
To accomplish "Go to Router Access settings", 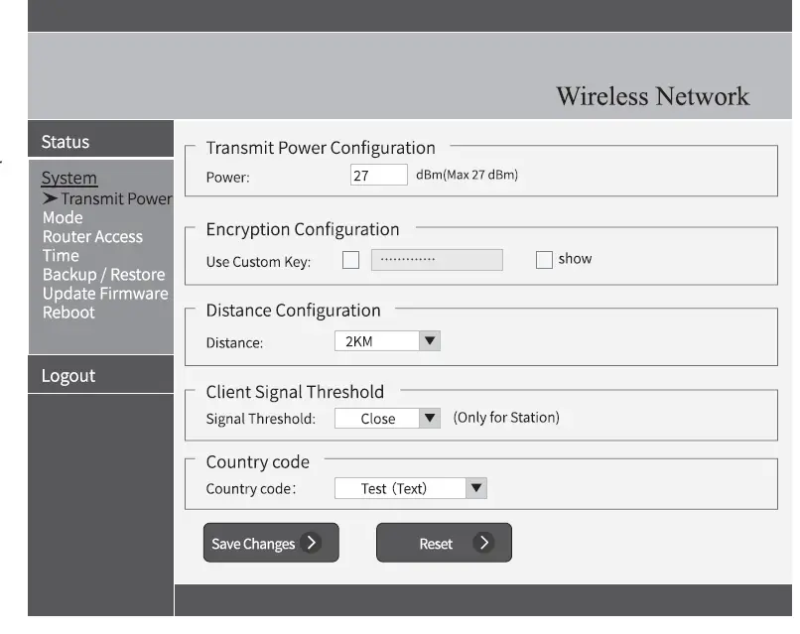I will pyautogui.click(x=92, y=237).
